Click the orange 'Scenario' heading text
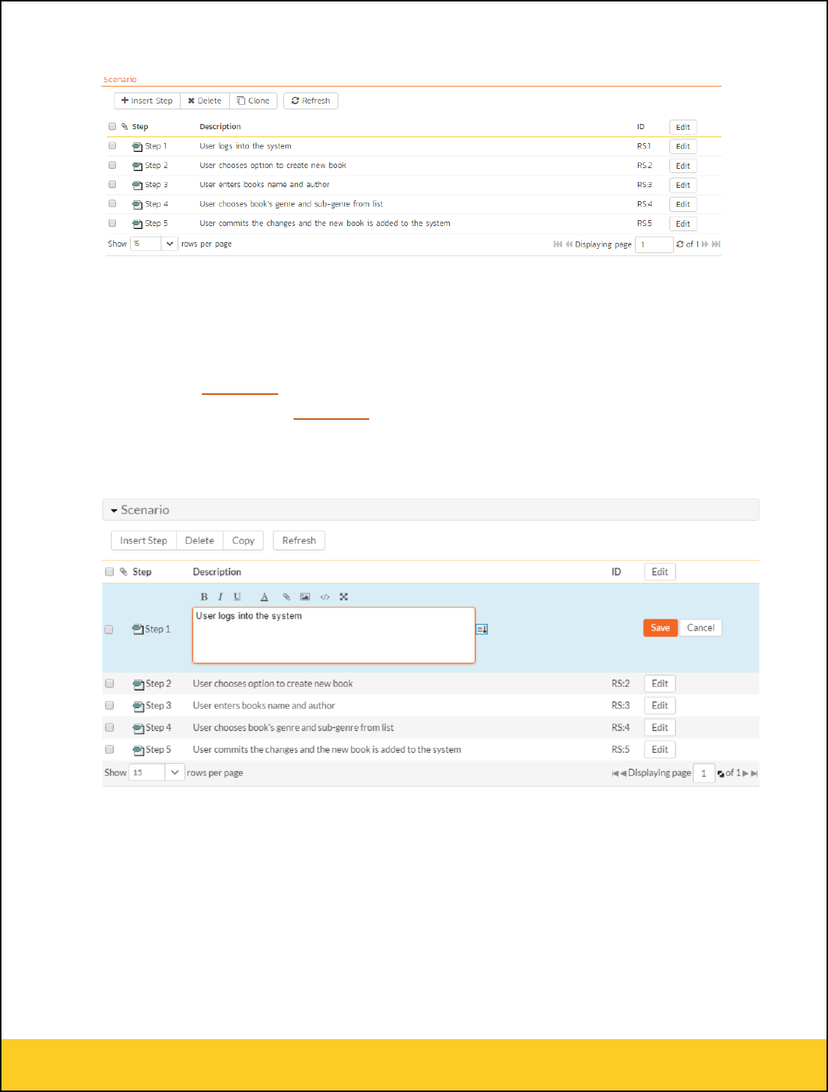 (x=120, y=79)
